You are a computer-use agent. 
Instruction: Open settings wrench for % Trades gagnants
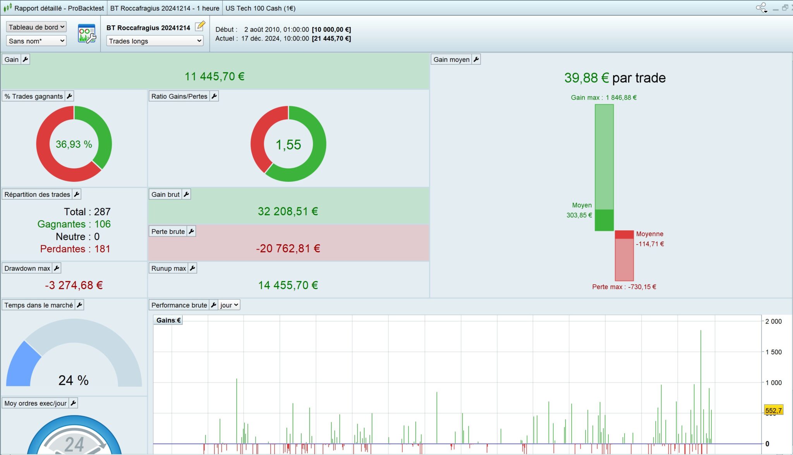[x=69, y=96]
